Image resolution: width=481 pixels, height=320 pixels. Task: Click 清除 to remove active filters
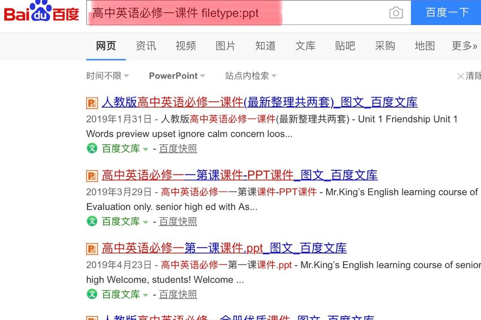(470, 76)
